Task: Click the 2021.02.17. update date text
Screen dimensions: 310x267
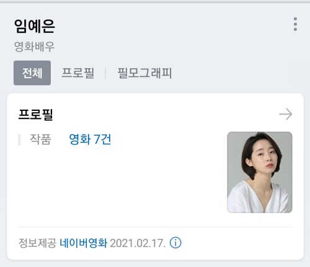Action: 138,243
